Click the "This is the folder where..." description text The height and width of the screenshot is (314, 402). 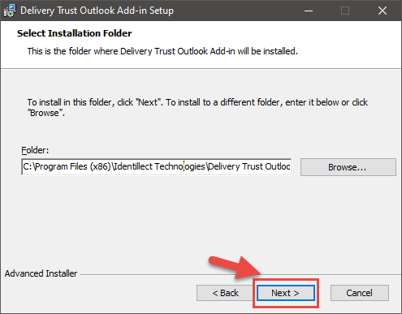(162, 51)
